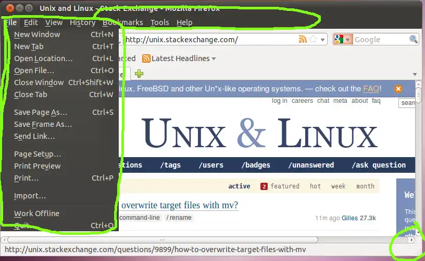Open the list all tabs dropdown arrow
The height and width of the screenshot is (261, 425).
click(x=415, y=74)
